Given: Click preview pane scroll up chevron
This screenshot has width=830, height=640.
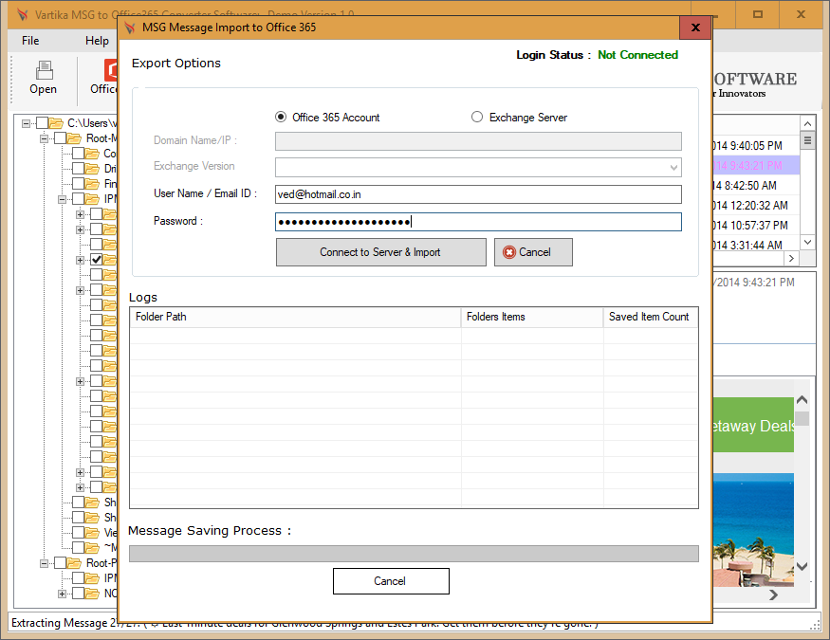Looking at the screenshot, I should point(802,399).
